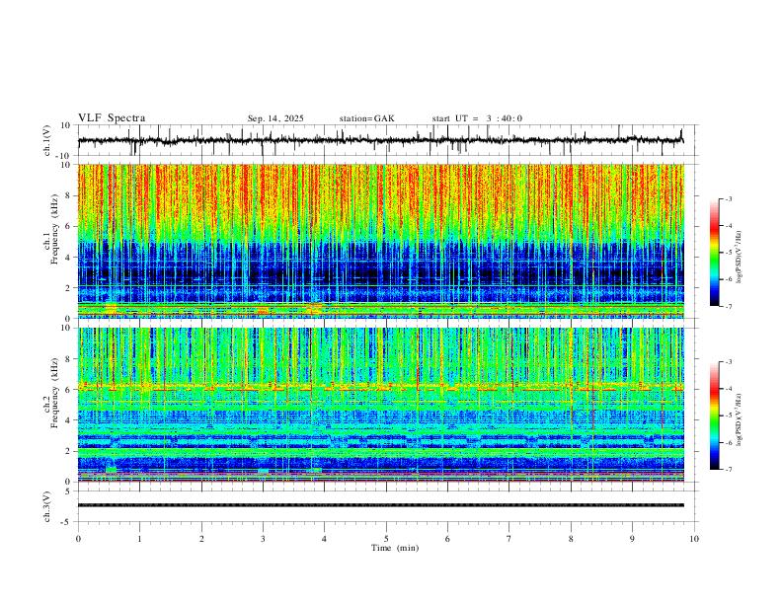
Task: Click the "5" tick on ch.3(V) axis
Action: 69,491
